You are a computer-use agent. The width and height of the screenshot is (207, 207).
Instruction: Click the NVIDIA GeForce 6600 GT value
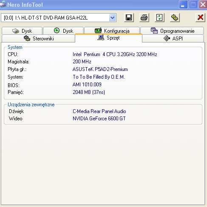pos(99,119)
